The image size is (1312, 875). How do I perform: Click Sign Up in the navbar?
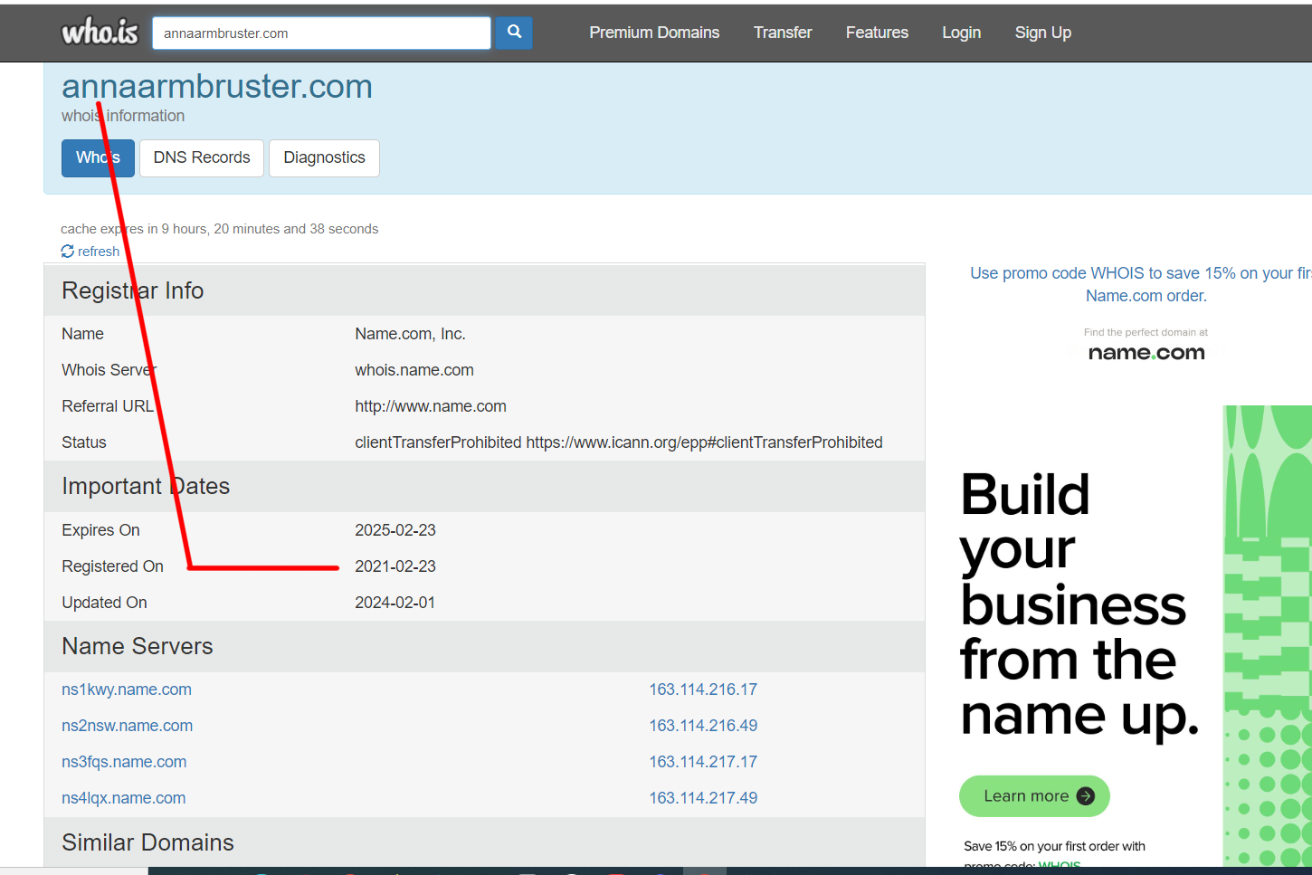click(1042, 33)
